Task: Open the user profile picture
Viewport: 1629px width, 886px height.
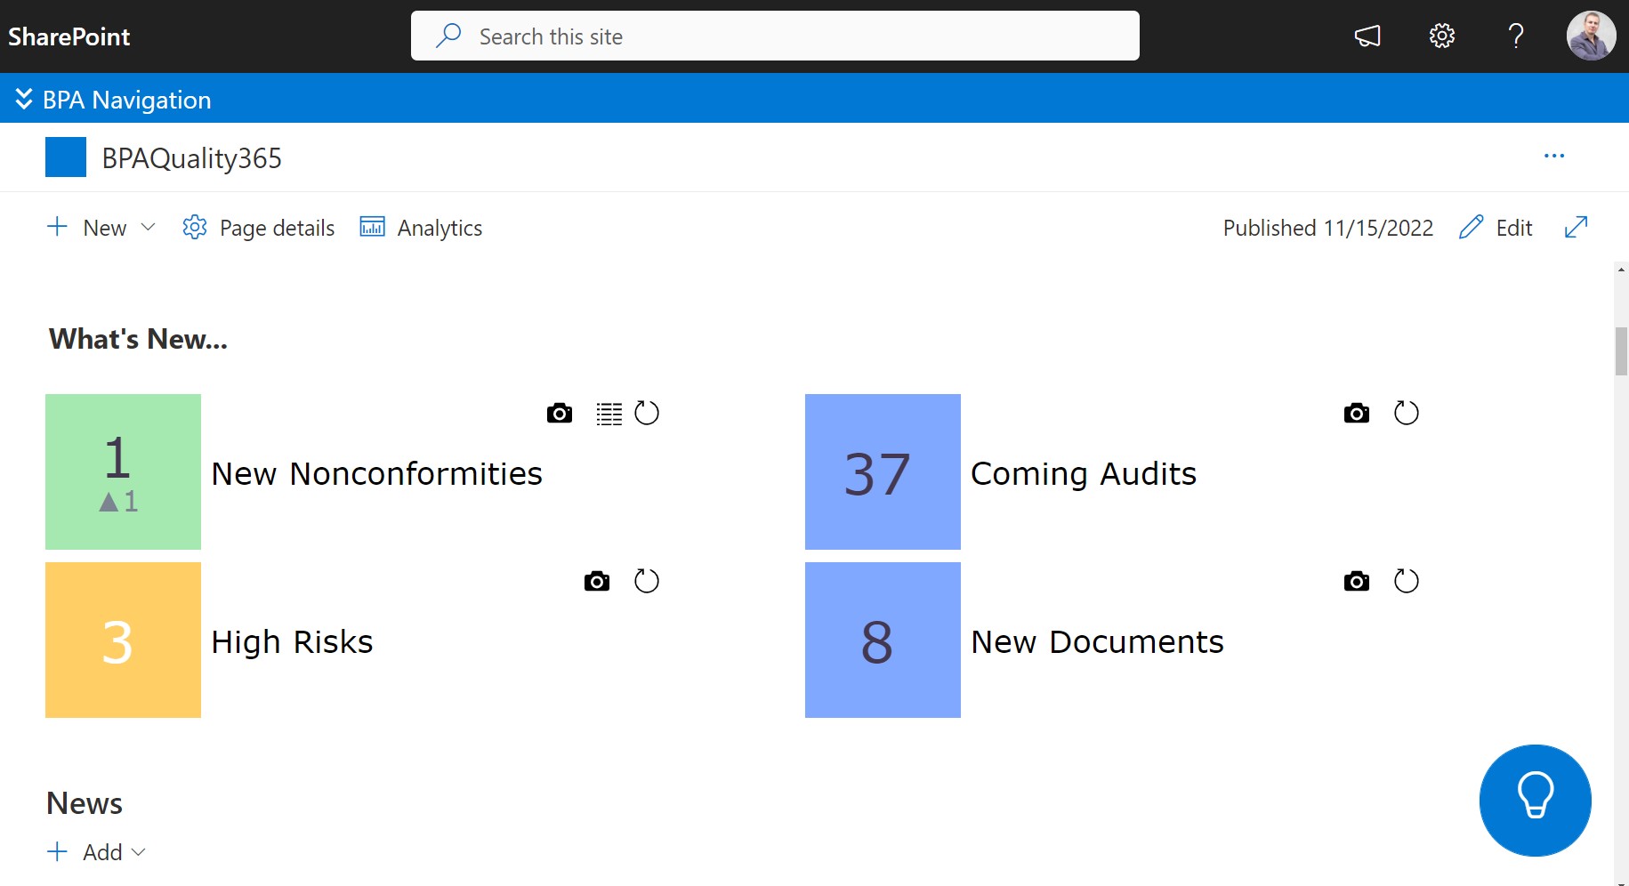Action: (x=1591, y=36)
